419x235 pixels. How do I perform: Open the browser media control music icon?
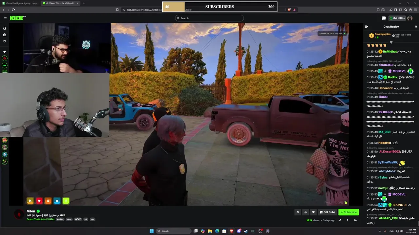tap(391, 10)
